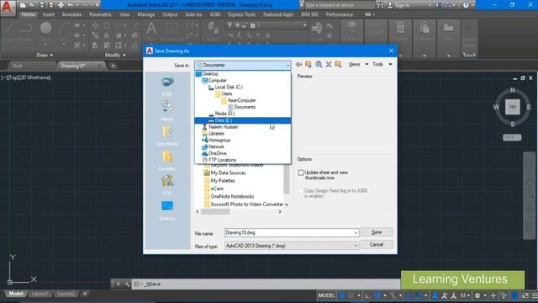Switch to the Annotate ribbon tab
538x303 pixels.
(x=71, y=14)
